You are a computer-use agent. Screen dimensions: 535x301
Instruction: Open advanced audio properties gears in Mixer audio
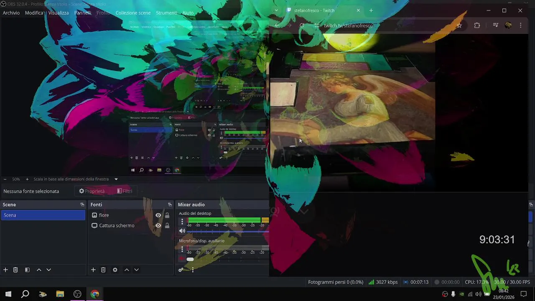pos(181,270)
